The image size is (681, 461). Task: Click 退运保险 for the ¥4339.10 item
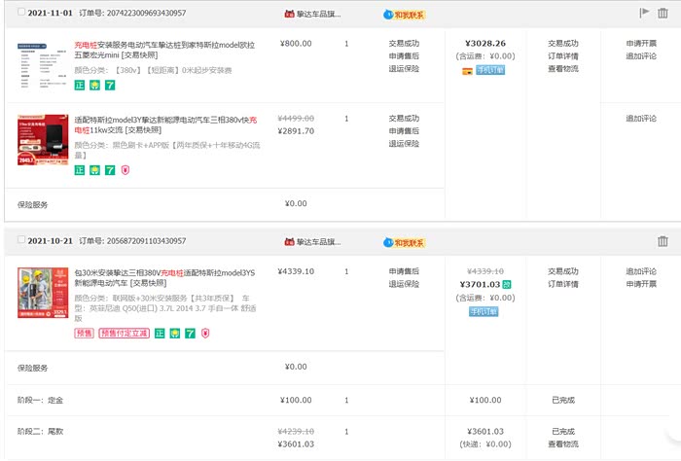tap(404, 284)
